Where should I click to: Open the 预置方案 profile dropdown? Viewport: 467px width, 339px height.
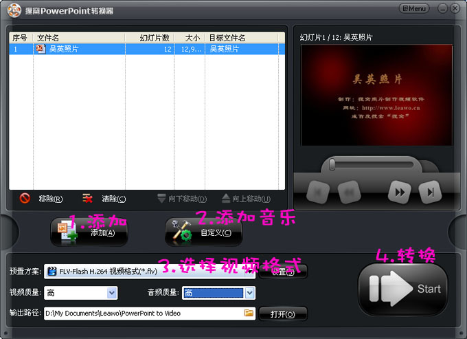(x=150, y=272)
